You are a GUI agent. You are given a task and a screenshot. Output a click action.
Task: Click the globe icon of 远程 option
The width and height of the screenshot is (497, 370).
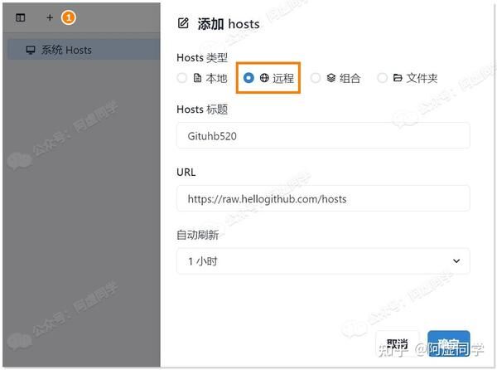pos(264,78)
